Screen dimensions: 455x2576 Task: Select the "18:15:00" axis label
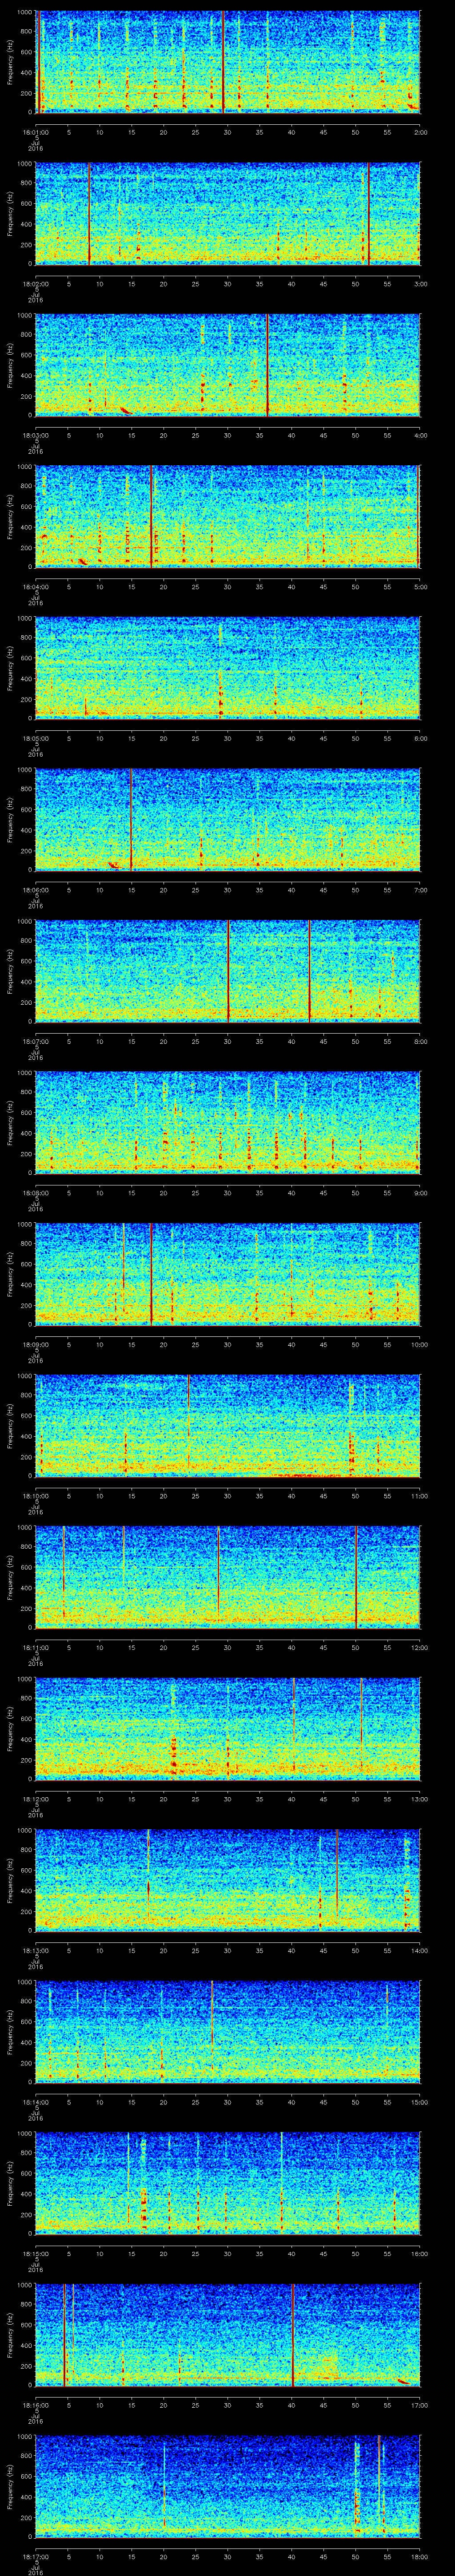click(36, 2253)
